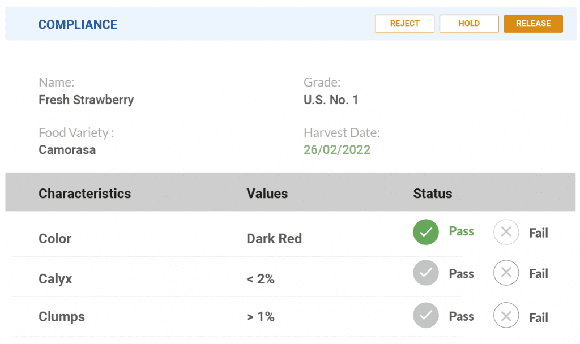Click the Values column header
This screenshot has width=580, height=344.
coord(267,193)
